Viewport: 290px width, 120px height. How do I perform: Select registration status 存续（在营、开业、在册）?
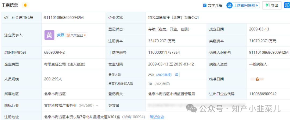169,29
